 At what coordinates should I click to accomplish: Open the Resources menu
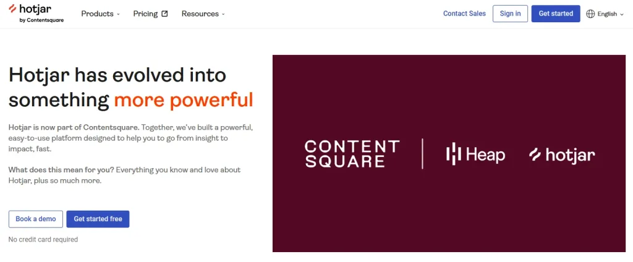click(203, 14)
